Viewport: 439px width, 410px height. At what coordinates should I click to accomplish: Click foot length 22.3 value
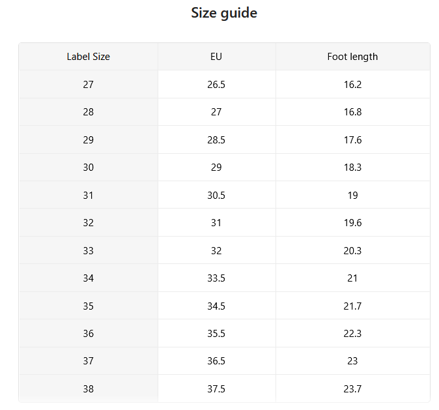pos(352,334)
